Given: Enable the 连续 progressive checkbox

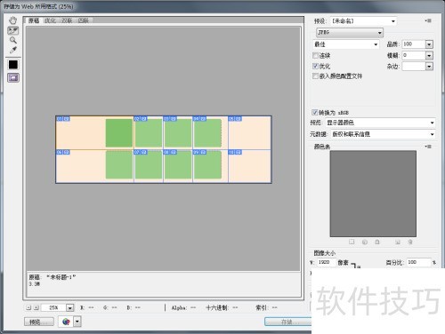Looking at the screenshot, I should [315, 55].
